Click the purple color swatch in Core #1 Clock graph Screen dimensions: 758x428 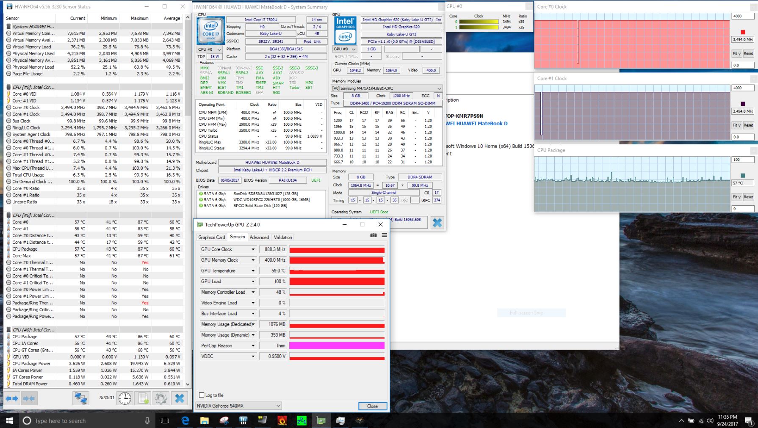pos(743,104)
